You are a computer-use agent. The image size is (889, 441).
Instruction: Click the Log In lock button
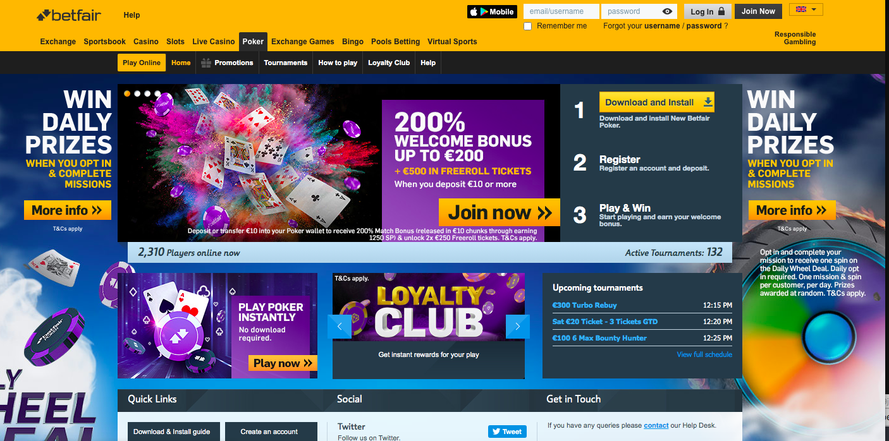pyautogui.click(x=708, y=11)
